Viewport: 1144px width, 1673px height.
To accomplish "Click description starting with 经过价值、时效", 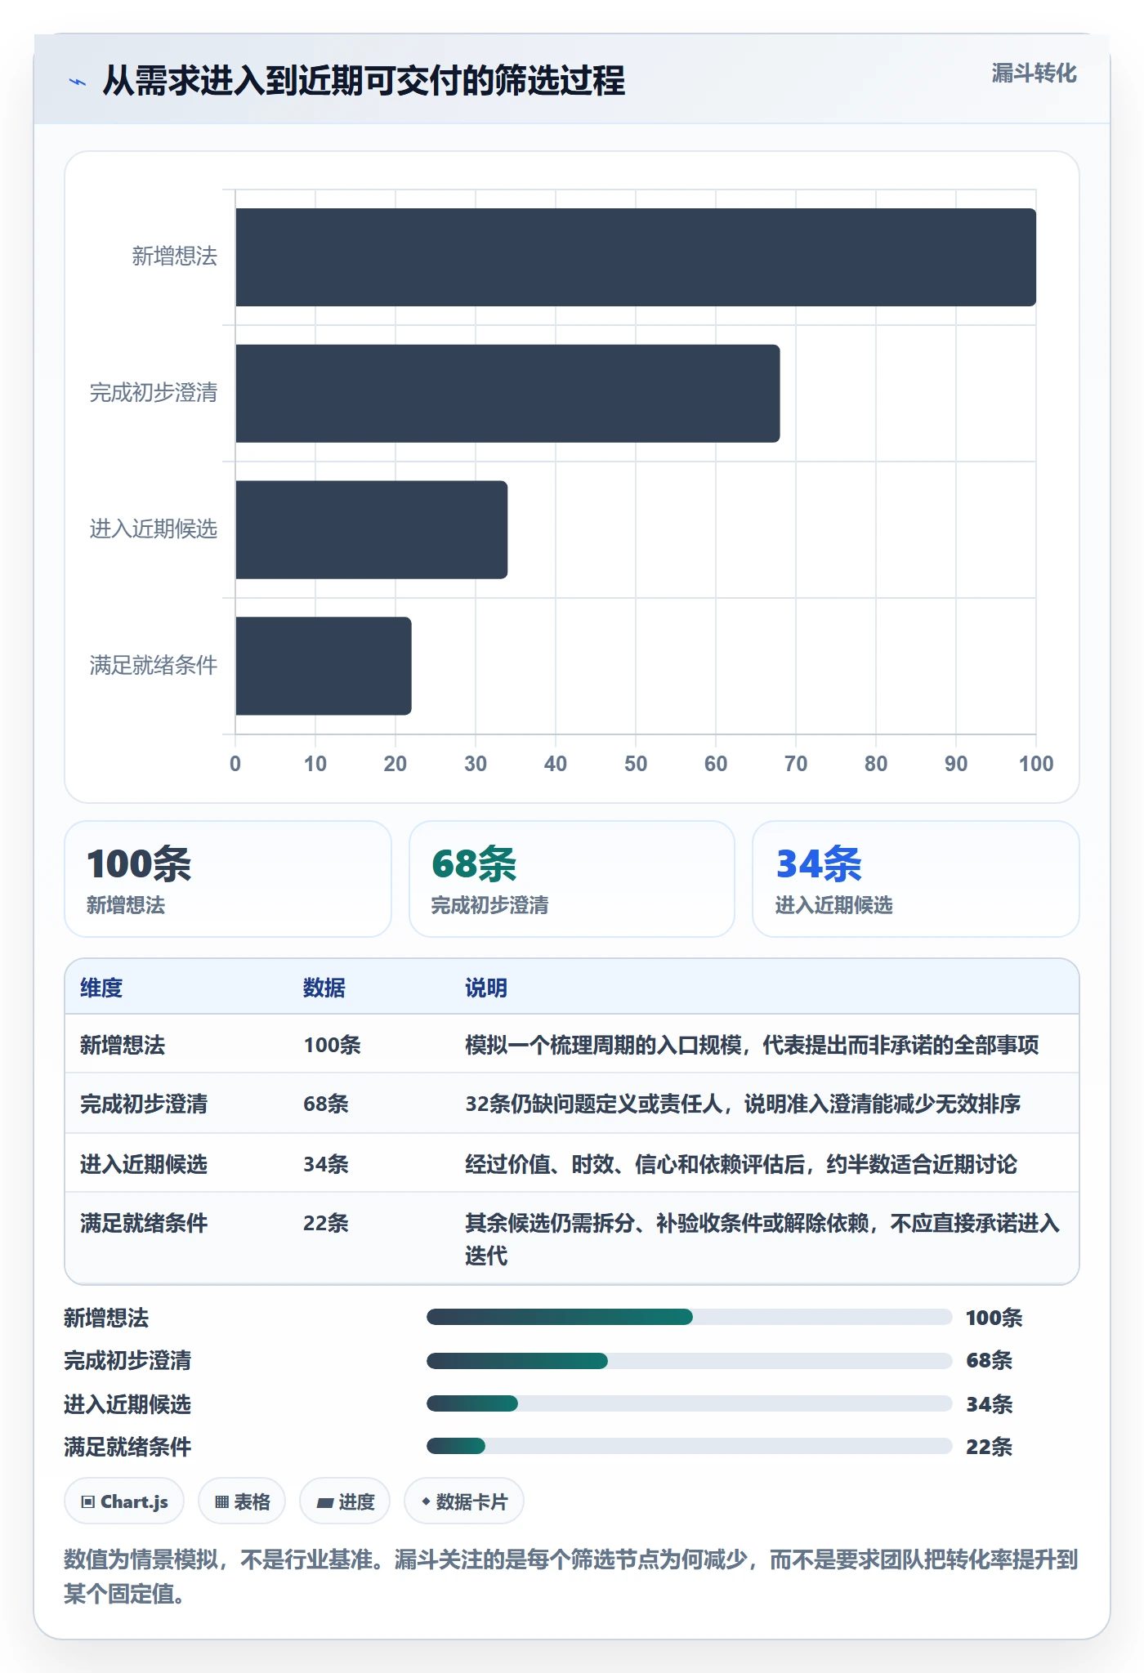I will click(x=741, y=1164).
